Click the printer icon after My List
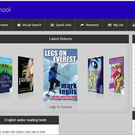The height and width of the screenshot is (135, 135). (134, 25)
